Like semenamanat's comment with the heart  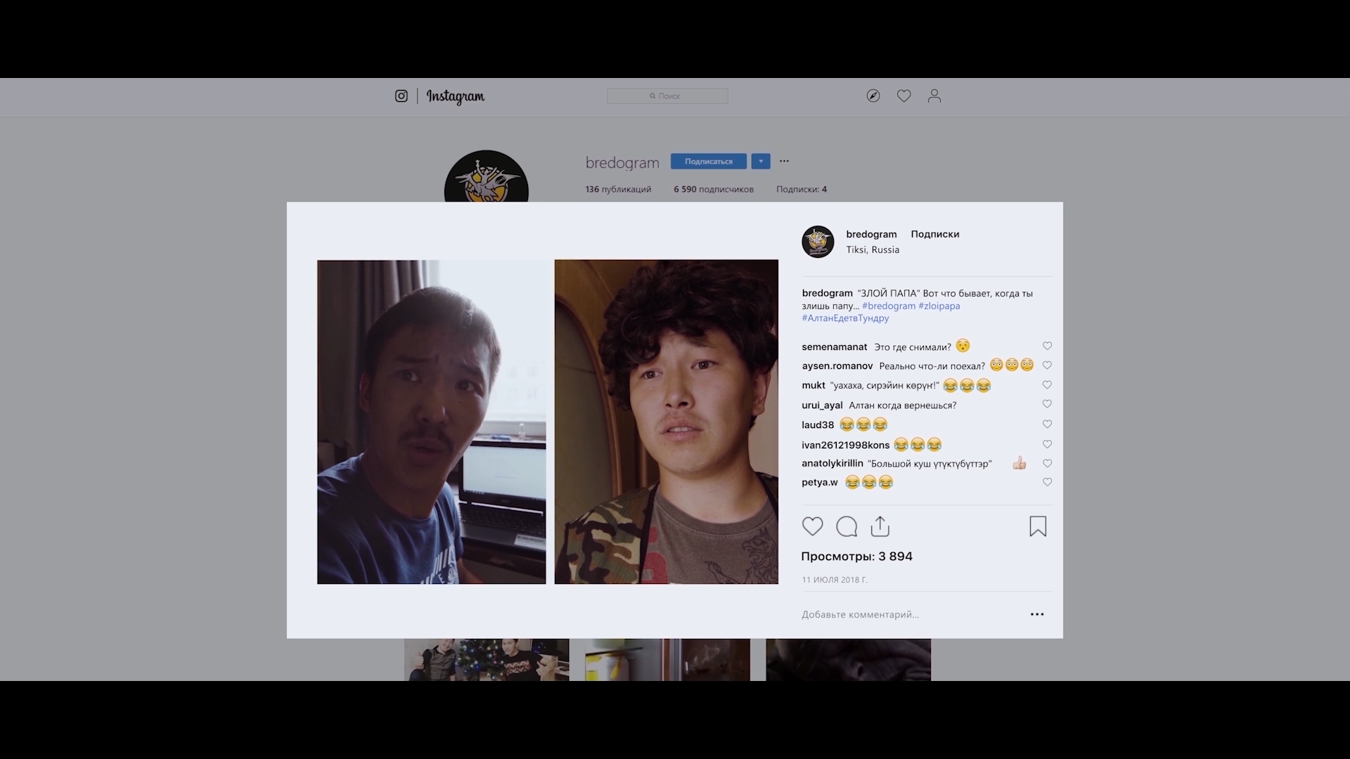(1047, 346)
